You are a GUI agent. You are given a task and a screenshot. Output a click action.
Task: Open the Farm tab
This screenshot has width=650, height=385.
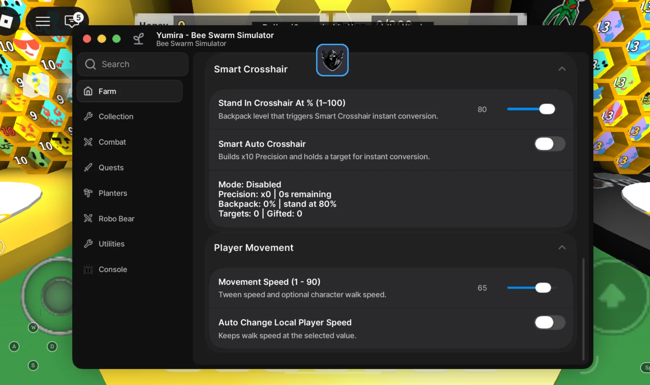(x=130, y=91)
